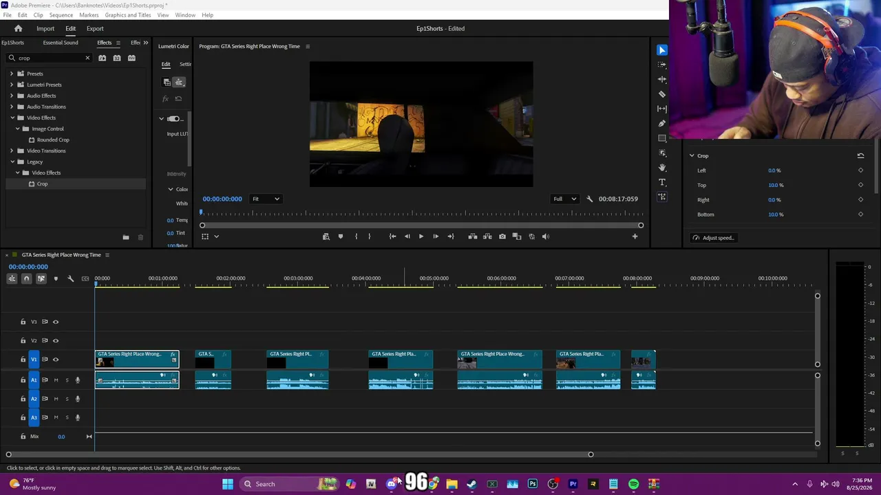Open Graphics and Titles menu
This screenshot has height=495, width=881.
click(x=128, y=15)
